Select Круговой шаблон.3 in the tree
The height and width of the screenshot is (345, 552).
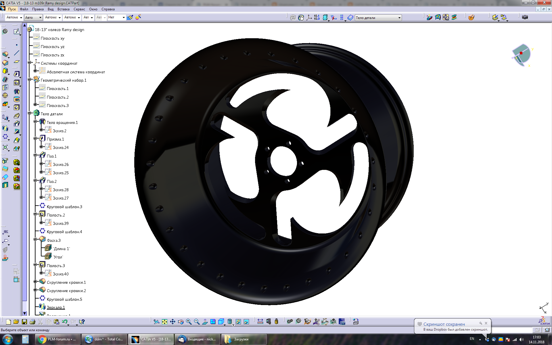(64, 207)
